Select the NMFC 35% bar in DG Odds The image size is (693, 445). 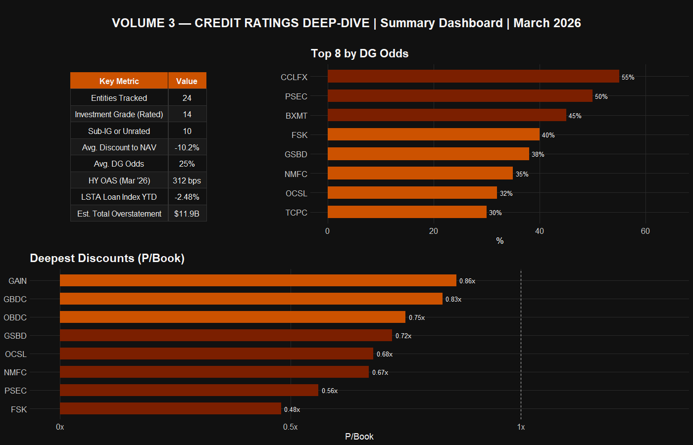[x=420, y=174]
